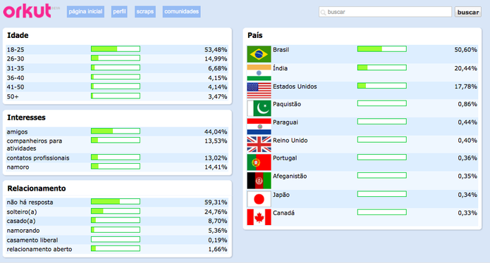Viewport: 490px width, 263px height.
Task: Select the casado(a) label
Action: point(21,221)
